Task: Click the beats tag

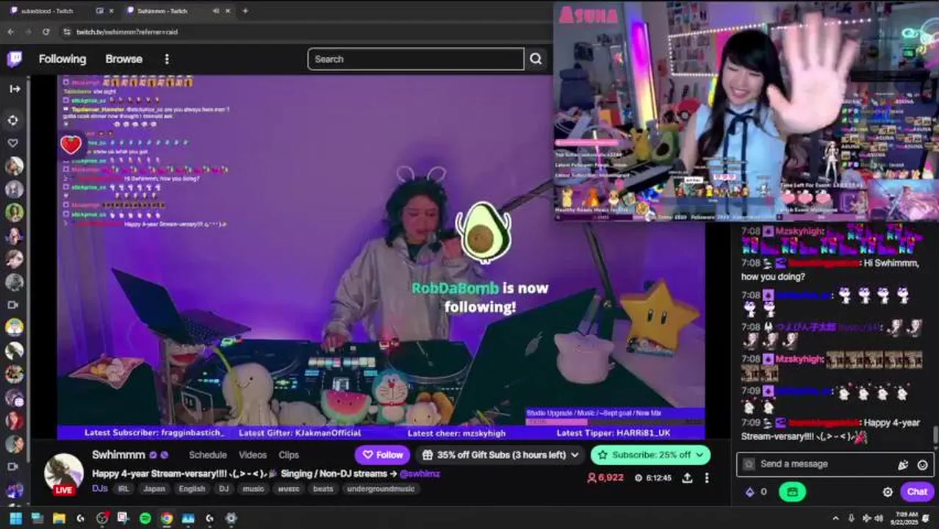Action: click(323, 489)
